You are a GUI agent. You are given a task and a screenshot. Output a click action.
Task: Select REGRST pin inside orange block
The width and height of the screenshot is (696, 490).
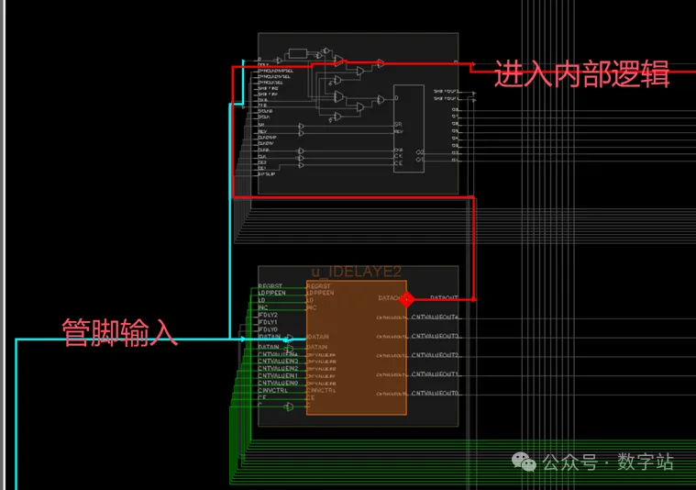tap(319, 286)
